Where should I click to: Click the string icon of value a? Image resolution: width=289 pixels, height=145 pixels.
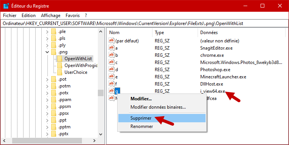tap(112, 48)
